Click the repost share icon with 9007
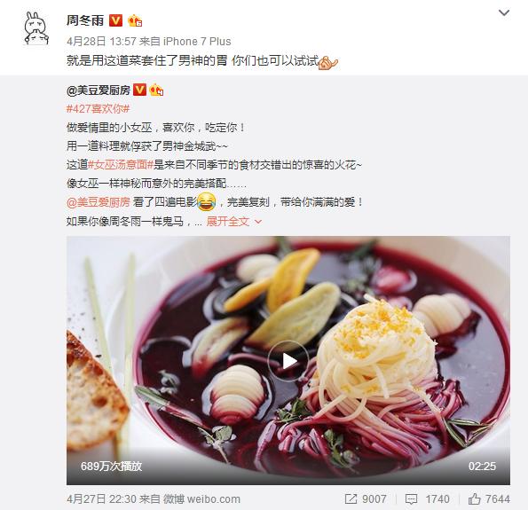This screenshot has width=528, height=510. (x=351, y=498)
